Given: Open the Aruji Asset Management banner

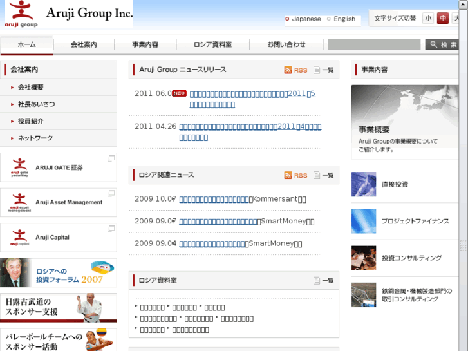Looking at the screenshot, I should 59,202.
